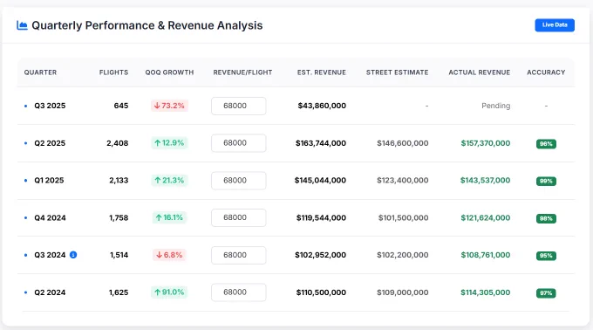Focus the Revenue/Flight input for Q2 2024
The width and height of the screenshot is (593, 330).
(239, 292)
